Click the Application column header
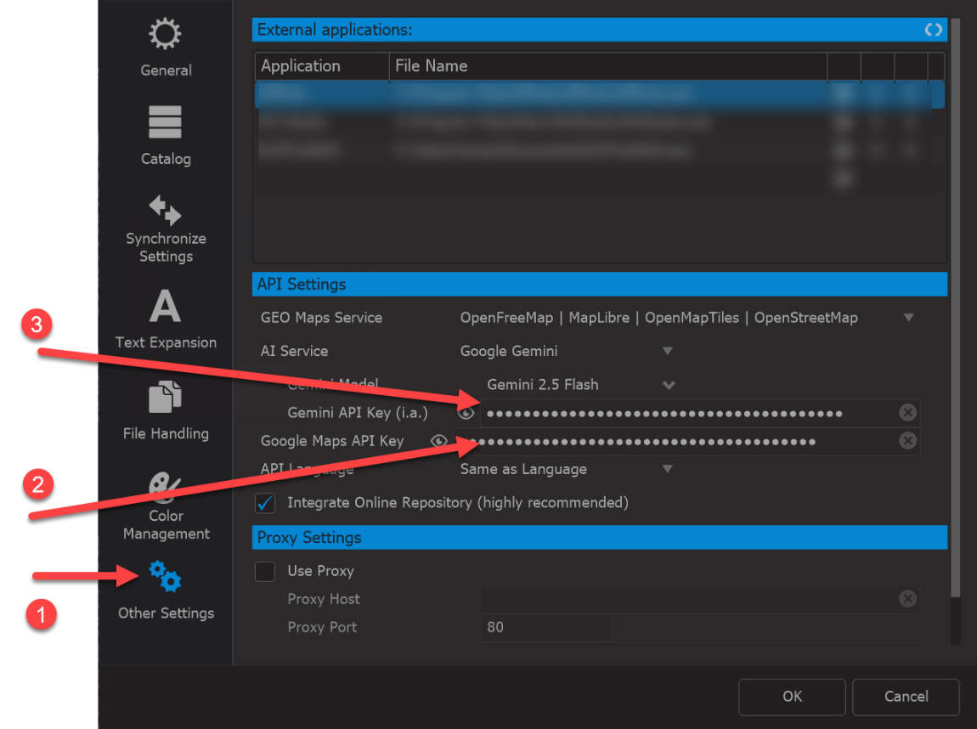Viewport: 977px width, 729px height. point(321,66)
